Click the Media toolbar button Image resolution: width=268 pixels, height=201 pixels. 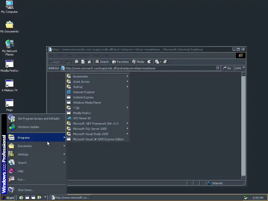pos(138,62)
